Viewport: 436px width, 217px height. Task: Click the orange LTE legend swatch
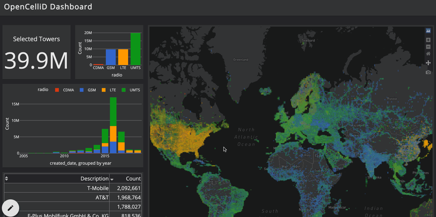tap(103, 90)
